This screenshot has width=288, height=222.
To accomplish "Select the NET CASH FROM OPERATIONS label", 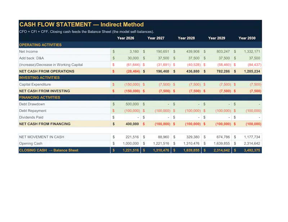I will click(47, 71).
